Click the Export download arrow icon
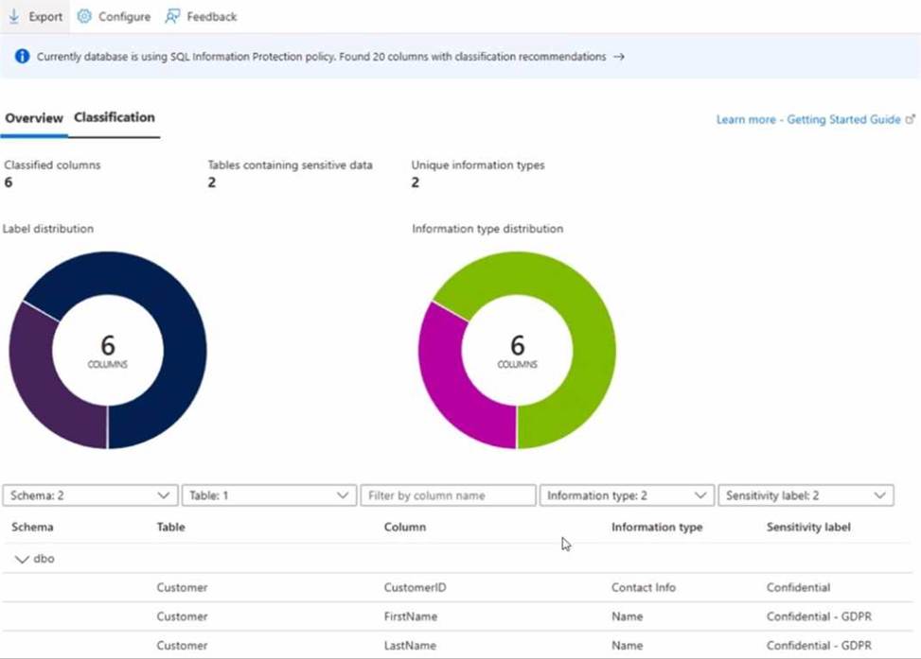 (13, 16)
